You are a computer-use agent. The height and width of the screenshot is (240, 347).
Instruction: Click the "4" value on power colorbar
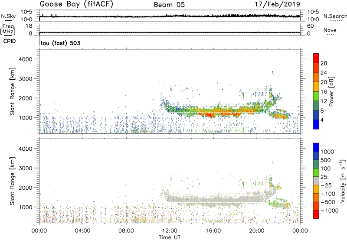(x=322, y=120)
